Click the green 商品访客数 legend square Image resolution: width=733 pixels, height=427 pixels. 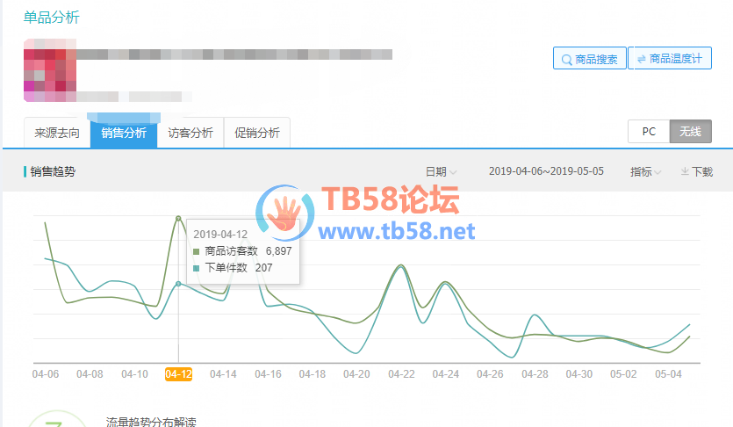(197, 251)
